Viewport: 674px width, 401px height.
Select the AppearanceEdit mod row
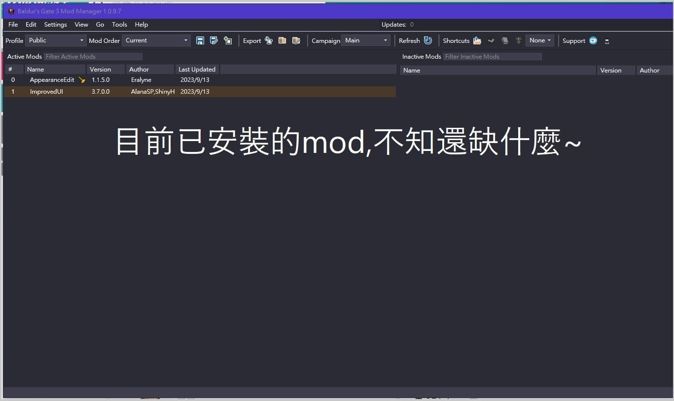point(200,80)
